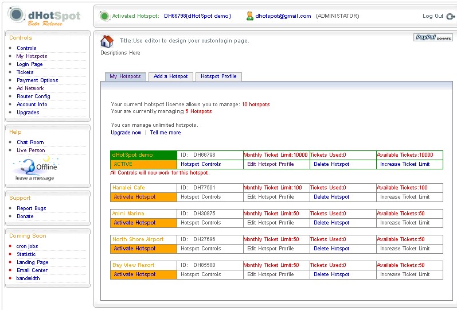Image resolution: width=457 pixels, height=310 pixels.
Task: Click the Log Out text
Action: [433, 16]
